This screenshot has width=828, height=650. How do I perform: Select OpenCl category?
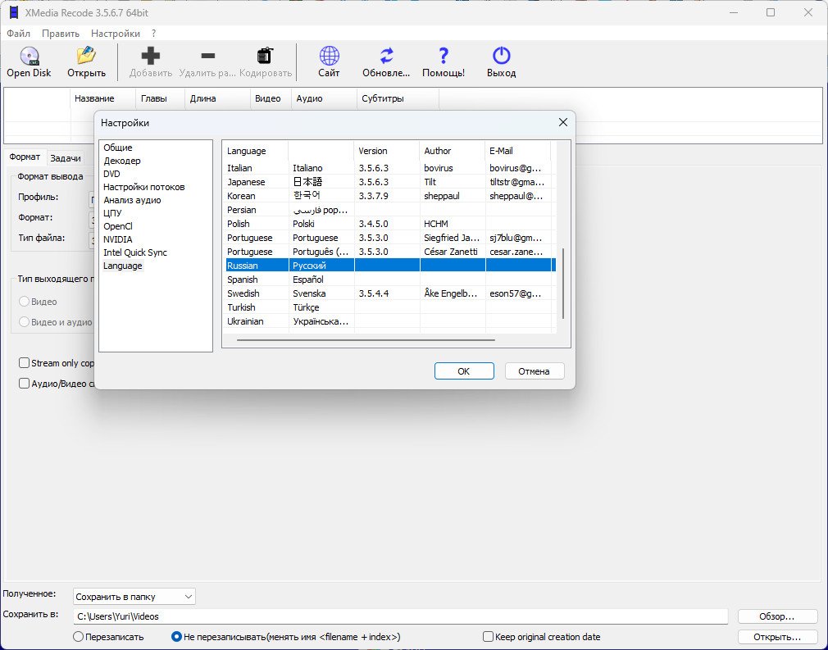[x=118, y=226]
